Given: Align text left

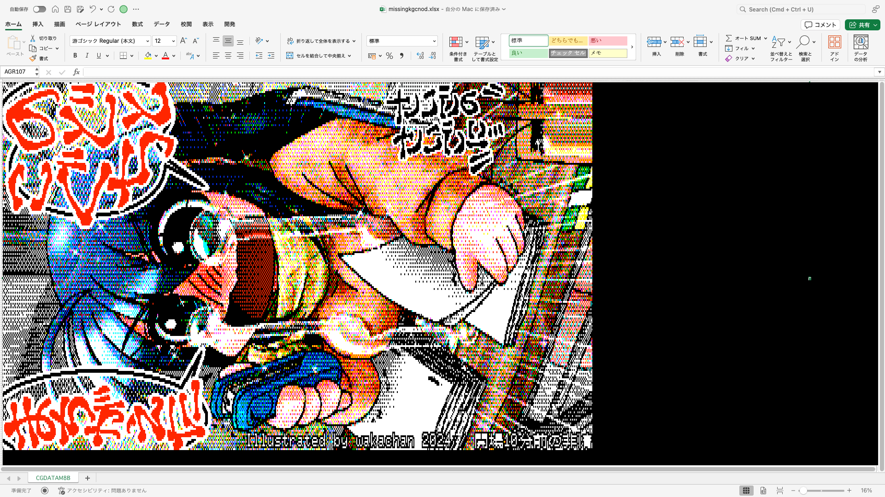Looking at the screenshot, I should [216, 56].
